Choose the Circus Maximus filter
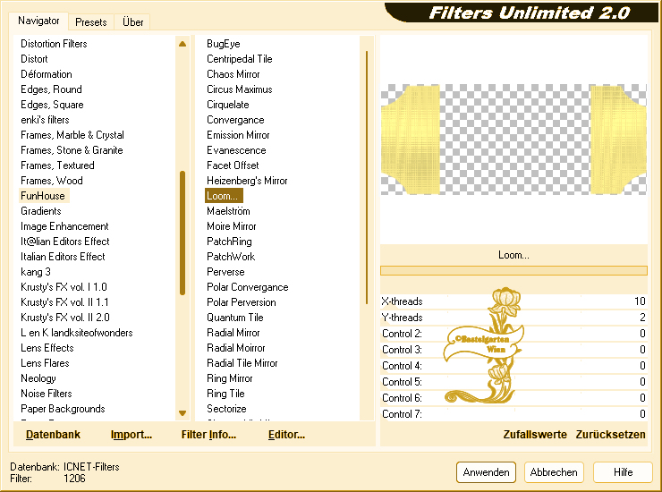This screenshot has width=662, height=492. click(x=240, y=89)
